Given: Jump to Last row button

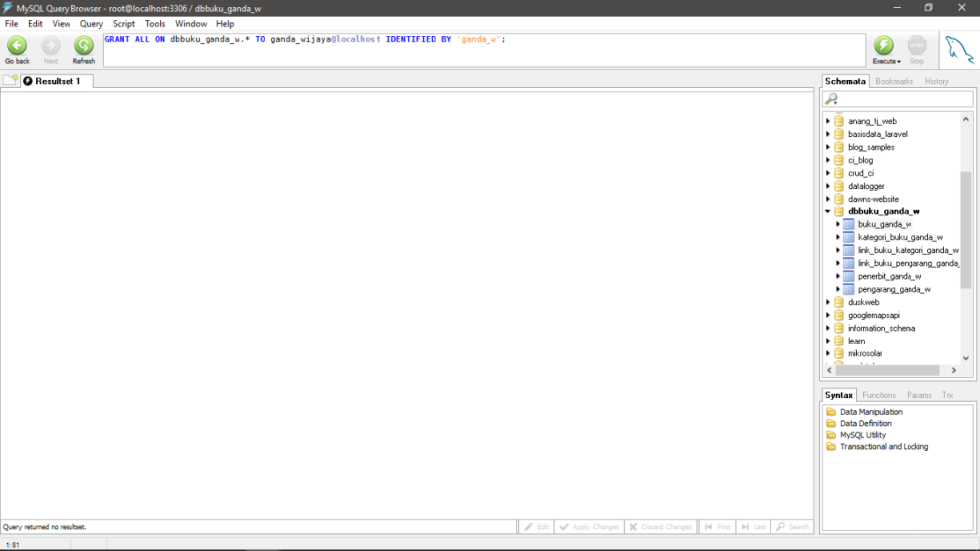Looking at the screenshot, I should 754,527.
